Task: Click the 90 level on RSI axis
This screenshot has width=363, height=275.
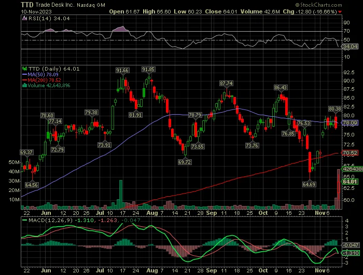Action: coord(346,23)
